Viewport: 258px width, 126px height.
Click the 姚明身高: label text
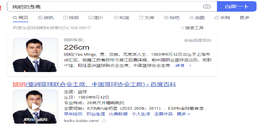[x=74, y=40]
